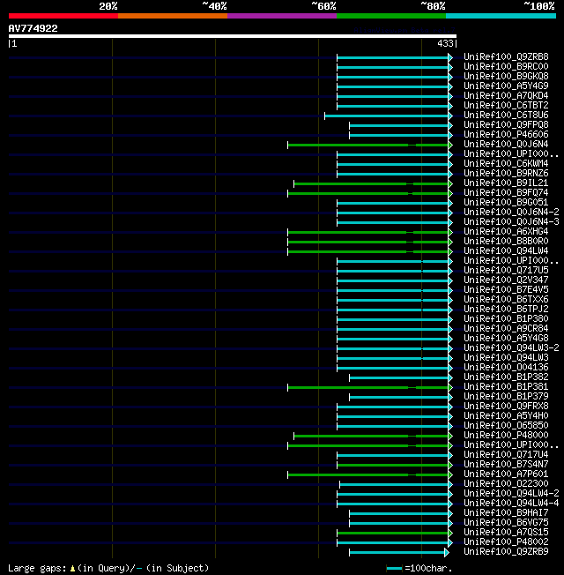Viewport: 564px width, 575px height.
Task: Click the orange ~40% identity legend segment
Action: pos(173,16)
